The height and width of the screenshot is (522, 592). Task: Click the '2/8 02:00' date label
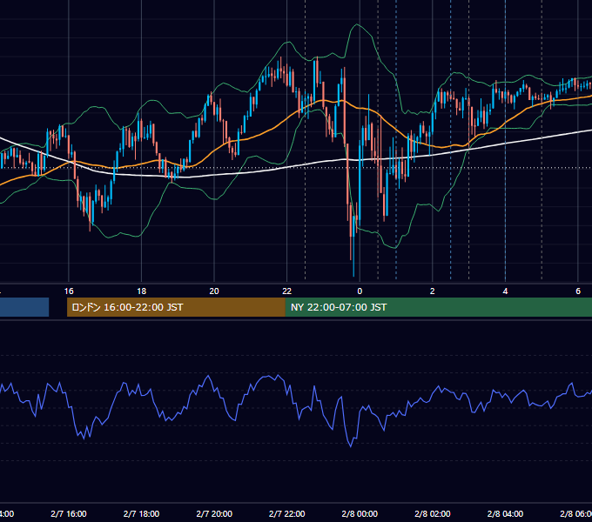433,513
